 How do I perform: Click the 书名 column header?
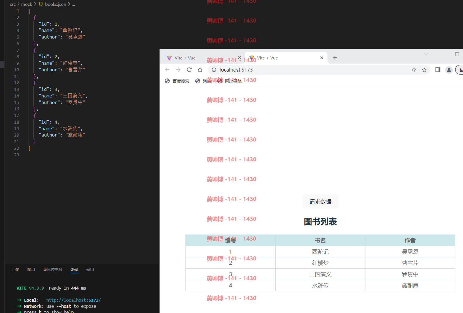[x=320, y=240]
